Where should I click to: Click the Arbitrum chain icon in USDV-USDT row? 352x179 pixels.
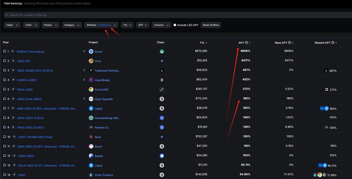(162, 118)
